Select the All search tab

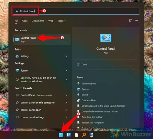pyautogui.click(x=16, y=21)
